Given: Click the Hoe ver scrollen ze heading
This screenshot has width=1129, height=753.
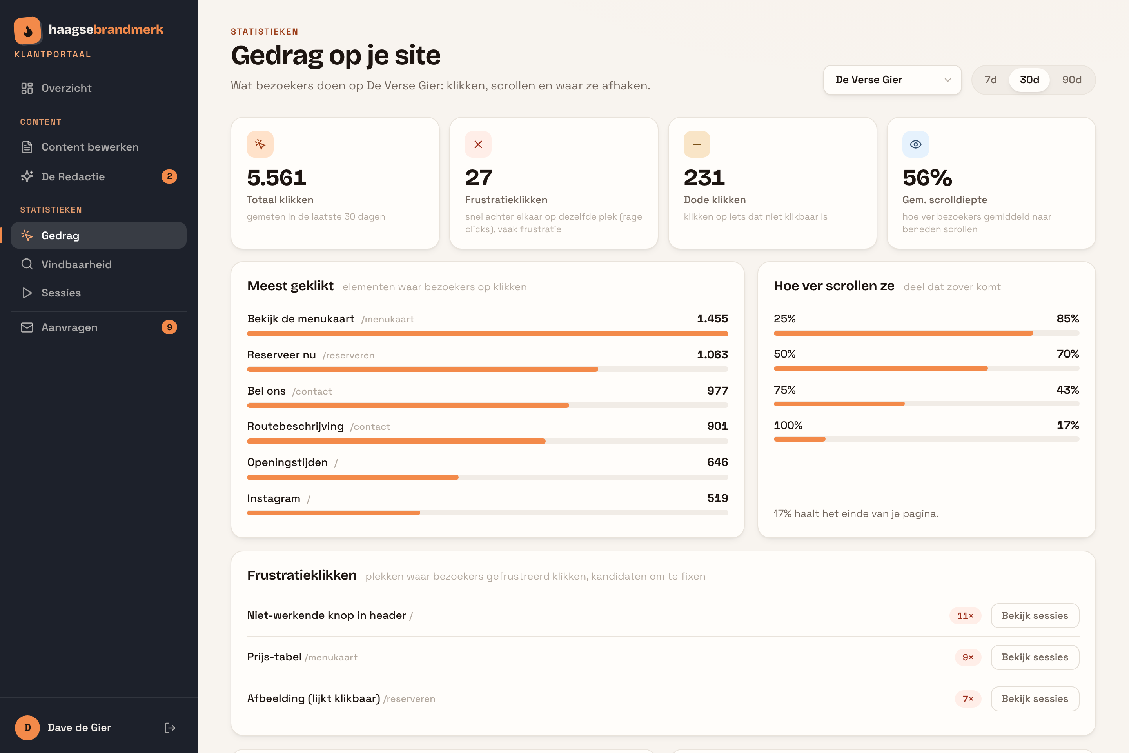Looking at the screenshot, I should [834, 286].
